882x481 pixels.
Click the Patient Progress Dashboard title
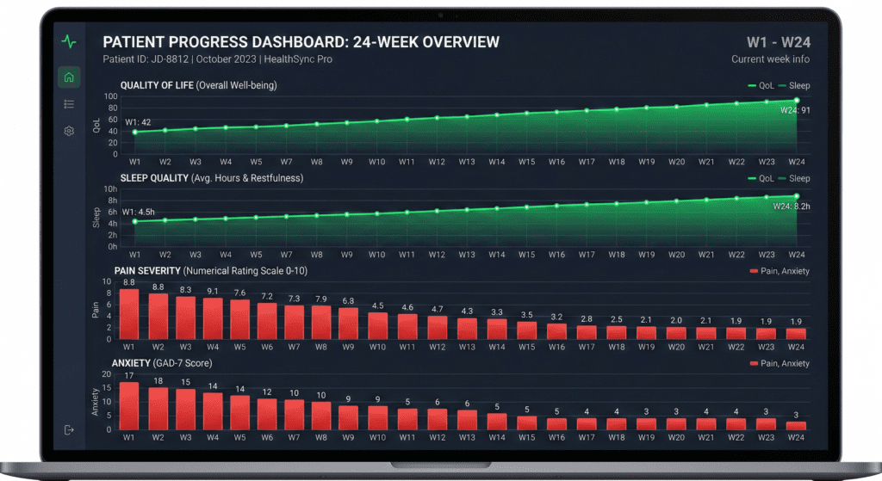click(x=301, y=42)
